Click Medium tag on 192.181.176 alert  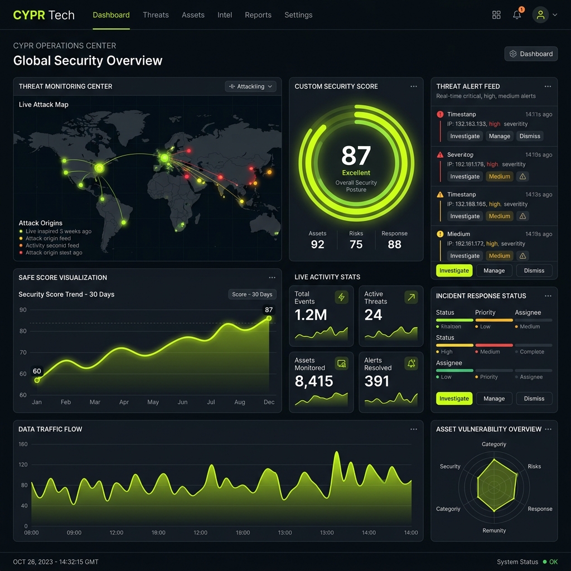[499, 177]
